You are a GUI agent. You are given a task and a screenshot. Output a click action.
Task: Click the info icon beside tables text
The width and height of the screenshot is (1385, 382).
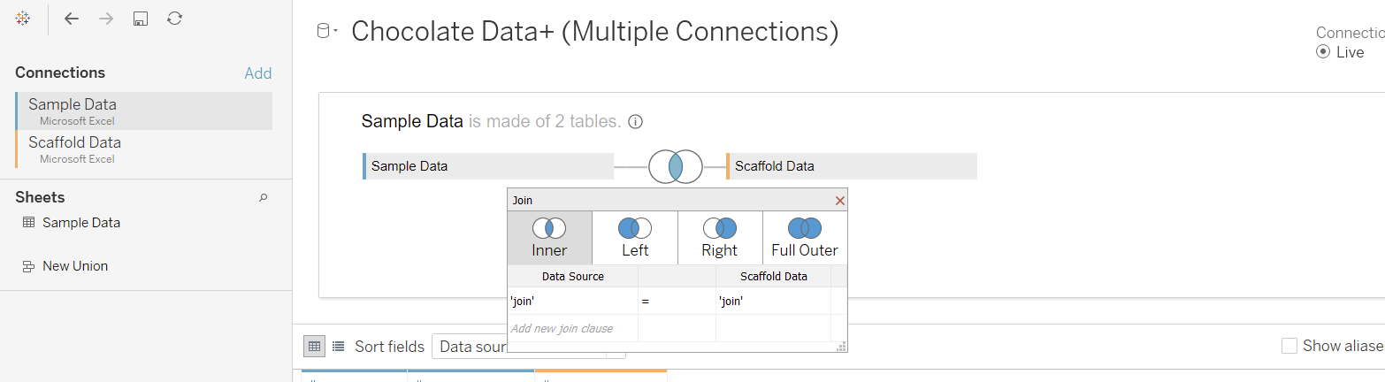click(635, 122)
